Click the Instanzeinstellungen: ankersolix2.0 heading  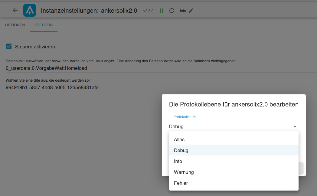(x=89, y=11)
